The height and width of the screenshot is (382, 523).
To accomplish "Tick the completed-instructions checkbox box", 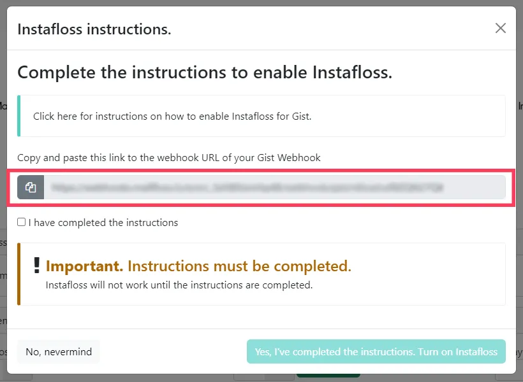I will [x=21, y=222].
